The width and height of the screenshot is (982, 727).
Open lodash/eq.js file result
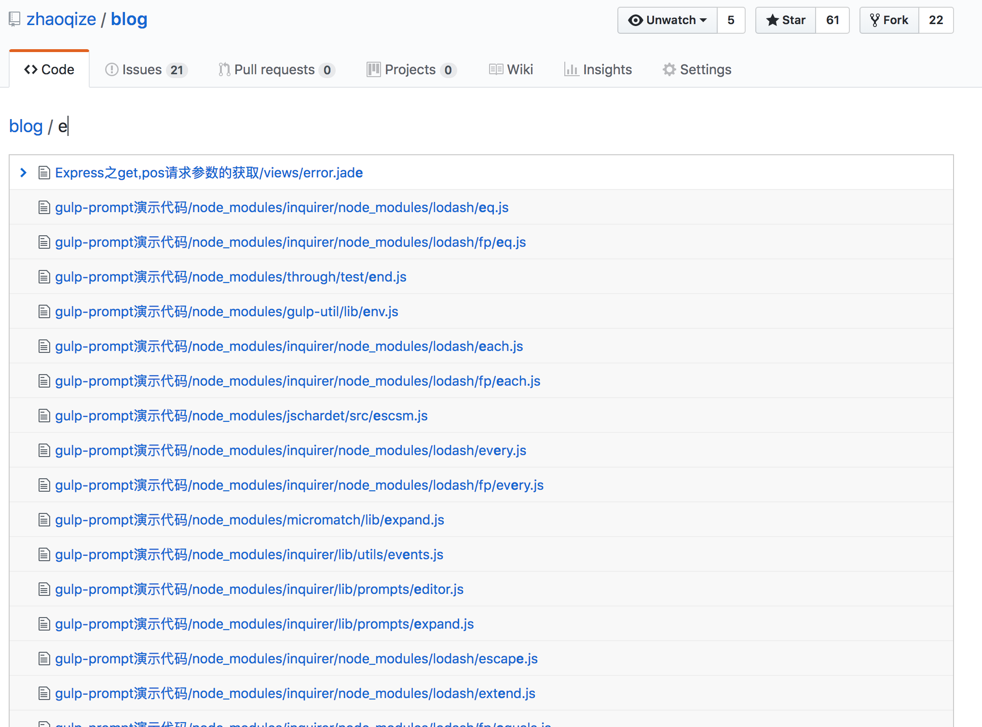pyautogui.click(x=282, y=207)
